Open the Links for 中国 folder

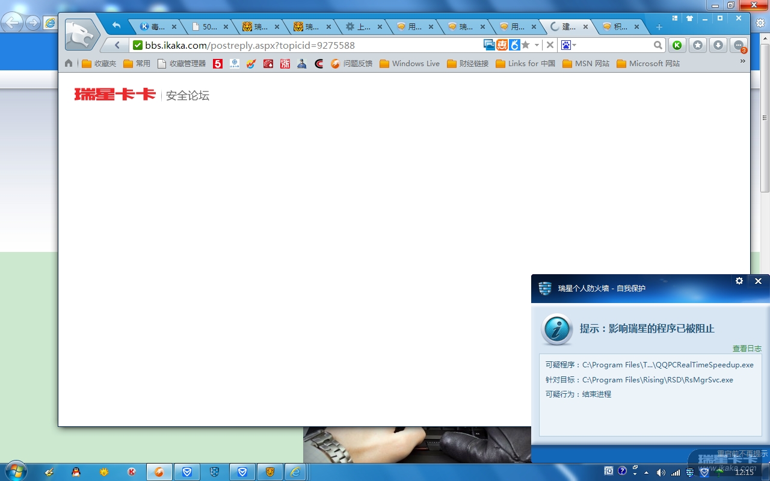click(x=526, y=63)
